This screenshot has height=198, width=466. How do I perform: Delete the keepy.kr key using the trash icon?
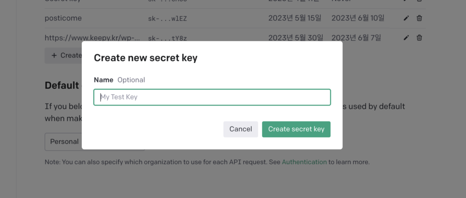point(419,38)
